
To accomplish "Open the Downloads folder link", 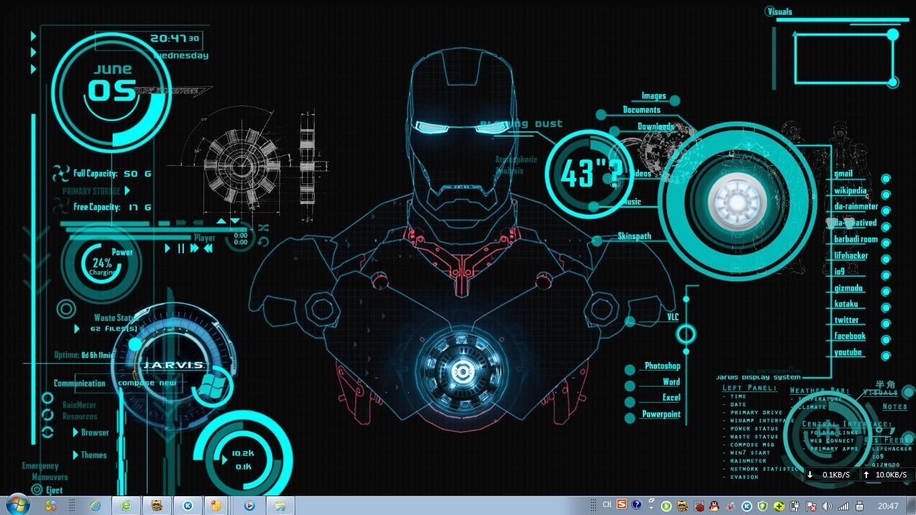I will coord(656,126).
